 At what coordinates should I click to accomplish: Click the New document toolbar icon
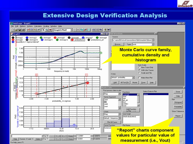pos(13,30)
